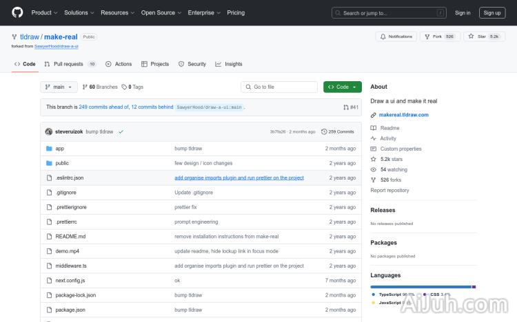
Task: Open the app folder
Action: pos(60,149)
